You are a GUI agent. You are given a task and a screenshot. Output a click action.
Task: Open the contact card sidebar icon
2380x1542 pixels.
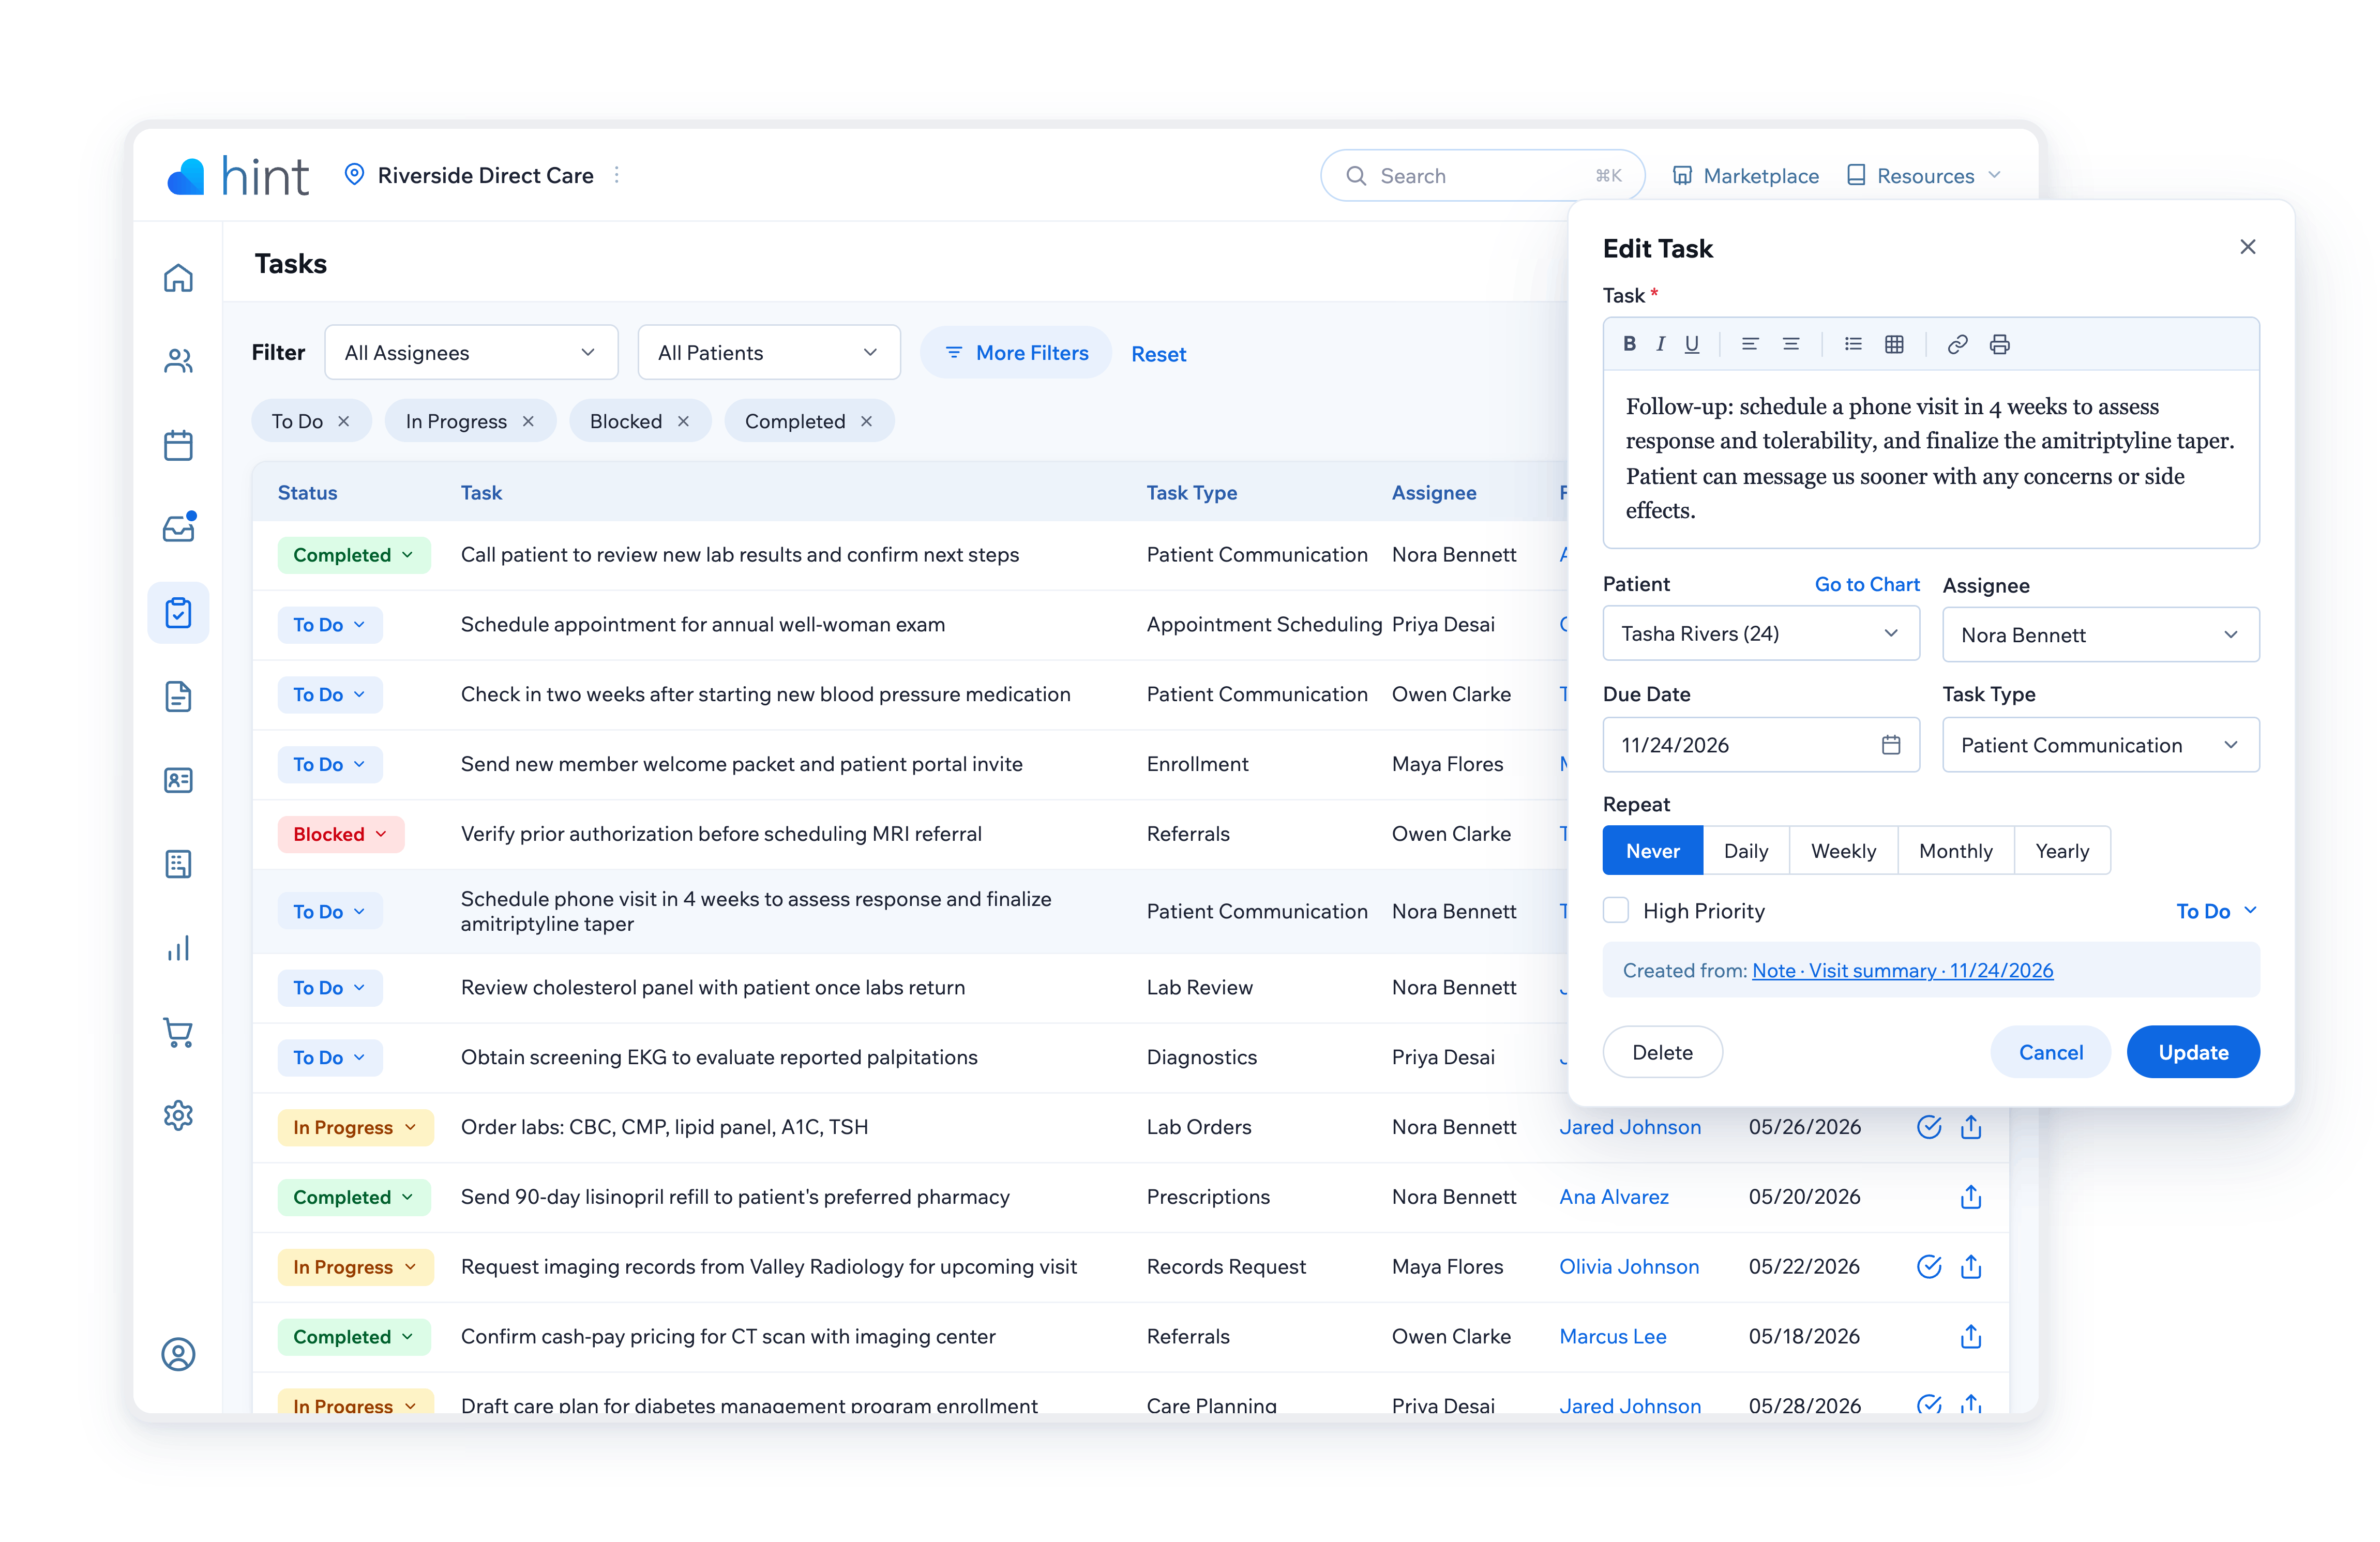click(178, 780)
